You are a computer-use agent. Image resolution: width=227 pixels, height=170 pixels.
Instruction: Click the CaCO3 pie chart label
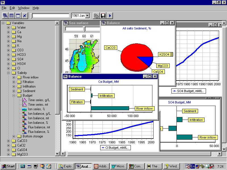tap(111, 48)
